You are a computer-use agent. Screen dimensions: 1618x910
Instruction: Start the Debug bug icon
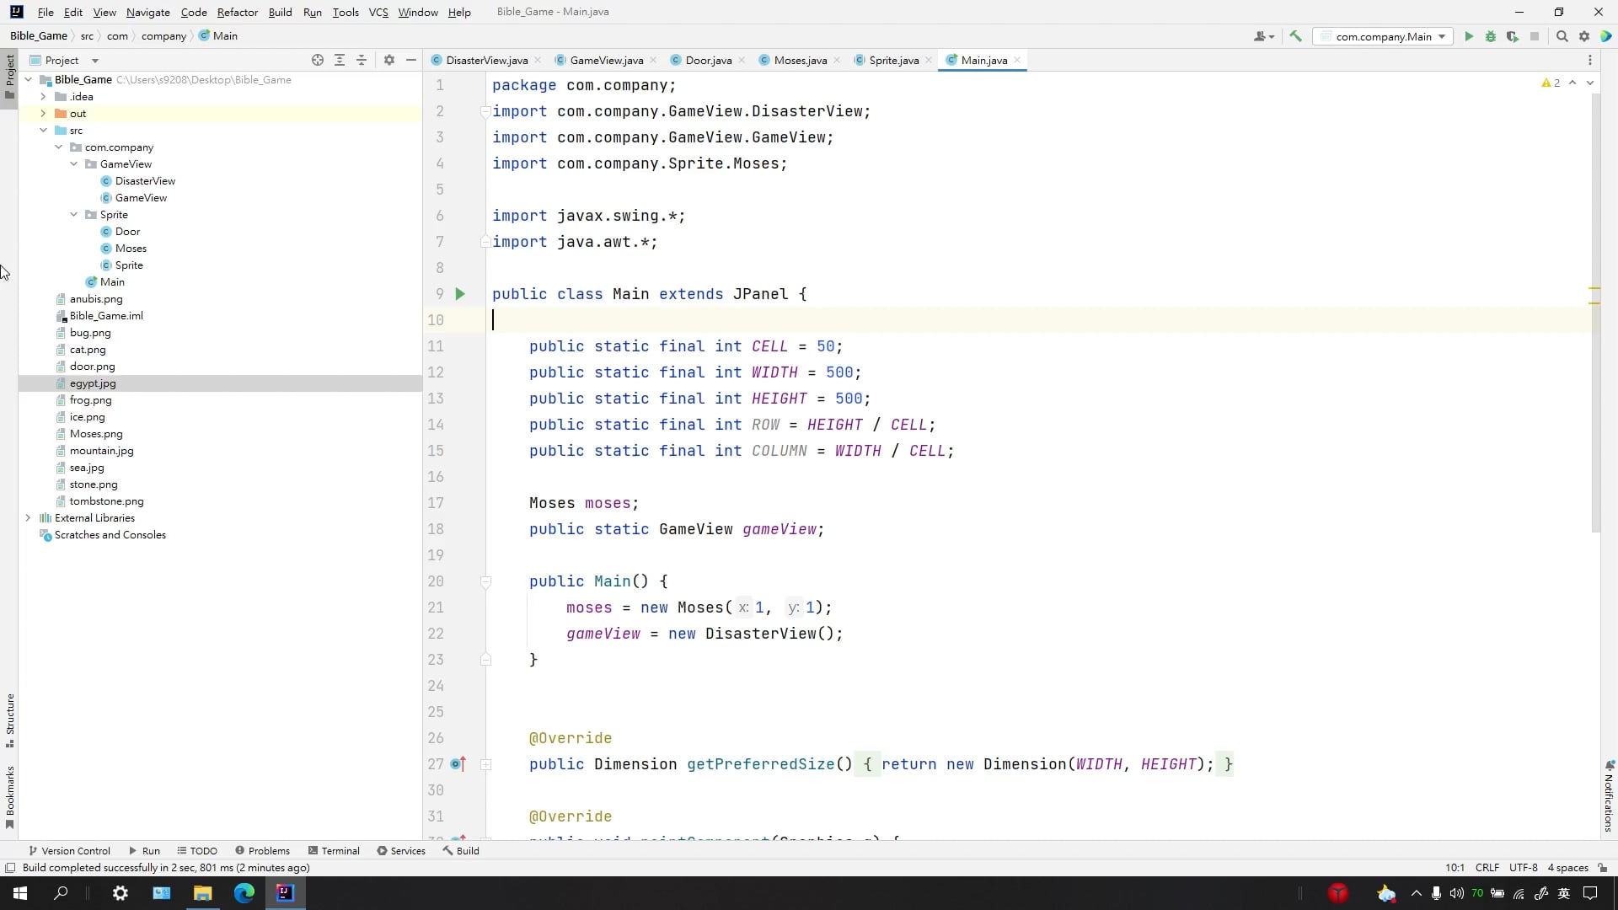pos(1491,36)
